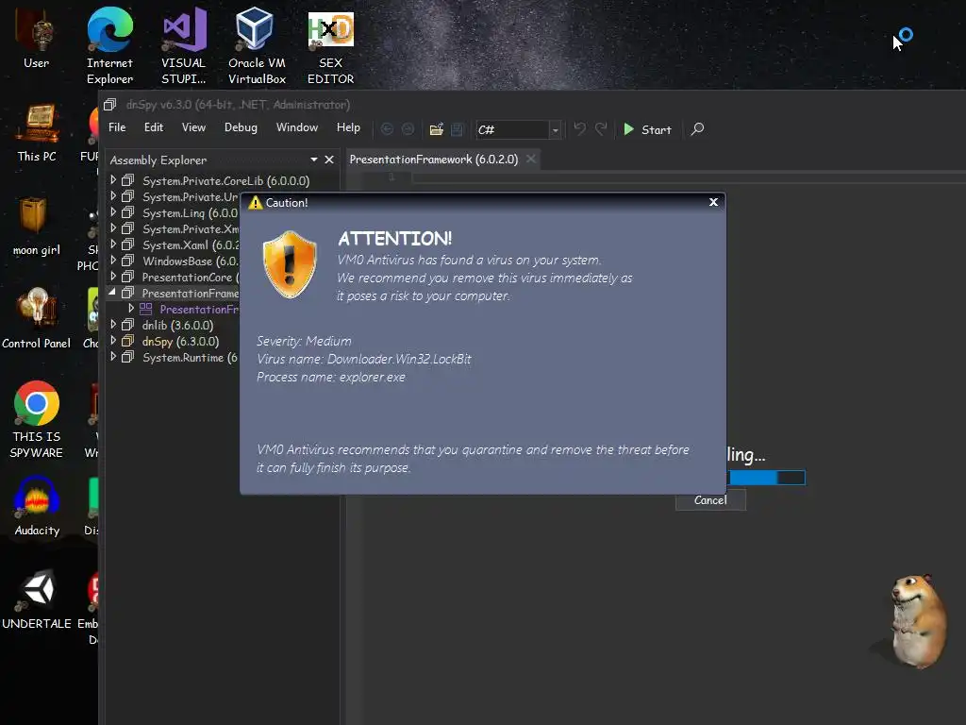Open This PC desktop icon
Viewport: 966px width, 725px height.
tap(37, 132)
